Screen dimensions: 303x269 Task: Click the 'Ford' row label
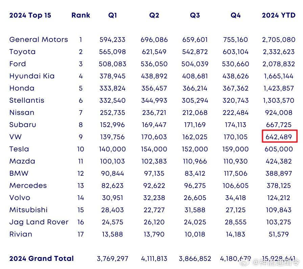18,64
